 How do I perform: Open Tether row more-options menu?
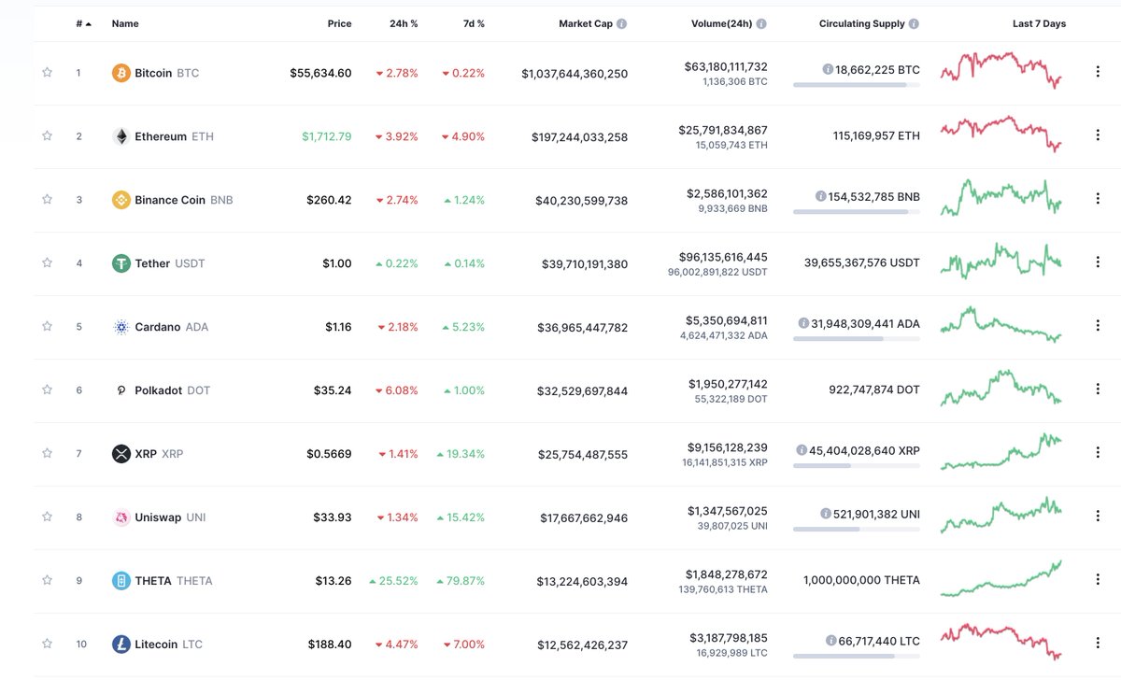[1098, 262]
